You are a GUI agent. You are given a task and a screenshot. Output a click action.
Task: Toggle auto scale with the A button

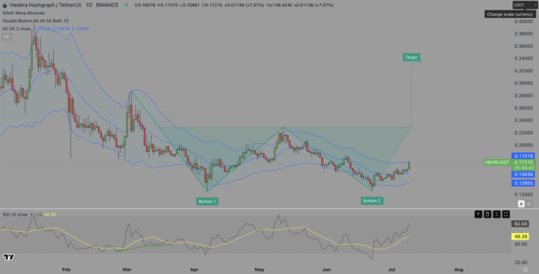click(521, 204)
